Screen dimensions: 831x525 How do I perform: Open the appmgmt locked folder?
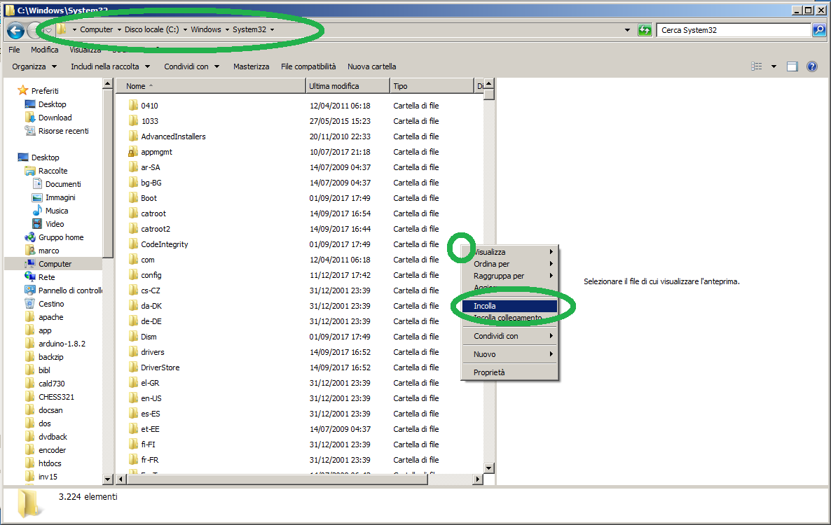tap(156, 152)
